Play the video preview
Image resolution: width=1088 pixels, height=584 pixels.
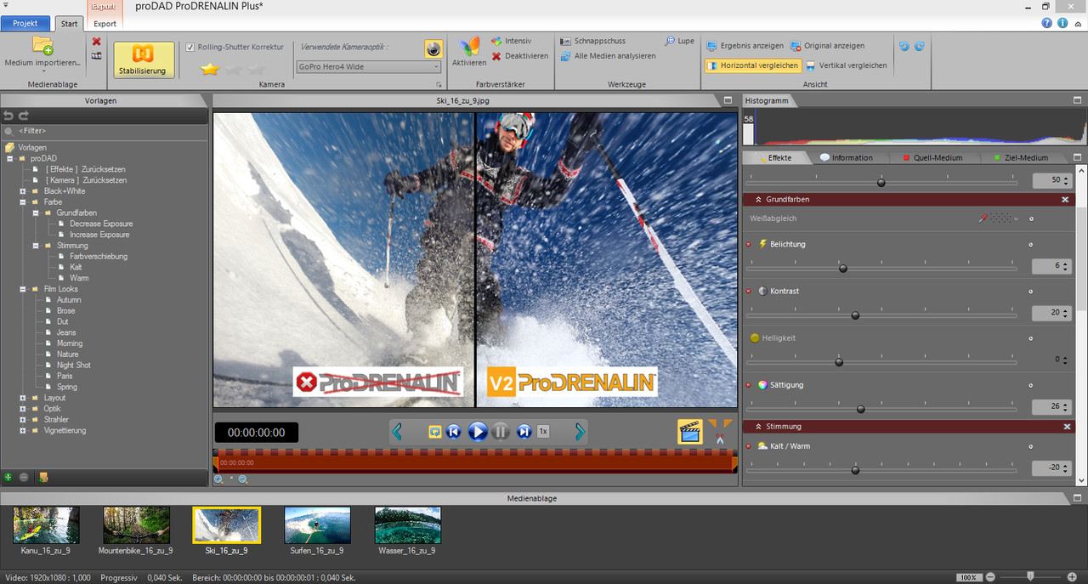[x=478, y=432]
